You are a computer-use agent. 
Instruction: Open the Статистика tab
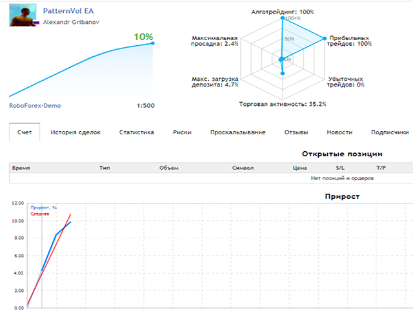click(136, 132)
